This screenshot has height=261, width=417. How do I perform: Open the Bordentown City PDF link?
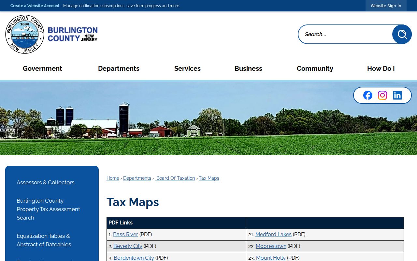[x=134, y=258]
